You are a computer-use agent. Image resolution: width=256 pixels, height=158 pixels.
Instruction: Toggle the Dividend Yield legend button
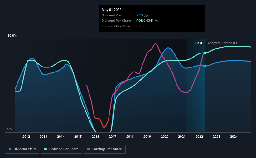click(22, 149)
